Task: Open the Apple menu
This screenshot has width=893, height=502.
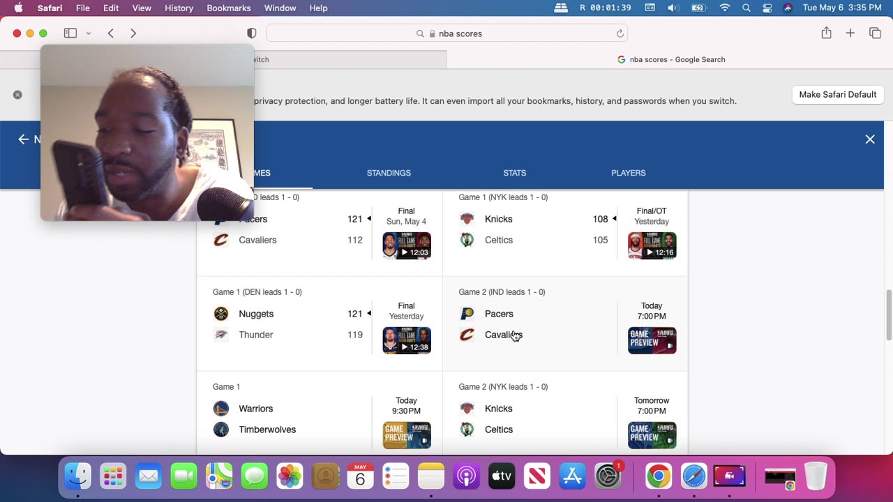Action: [x=18, y=8]
